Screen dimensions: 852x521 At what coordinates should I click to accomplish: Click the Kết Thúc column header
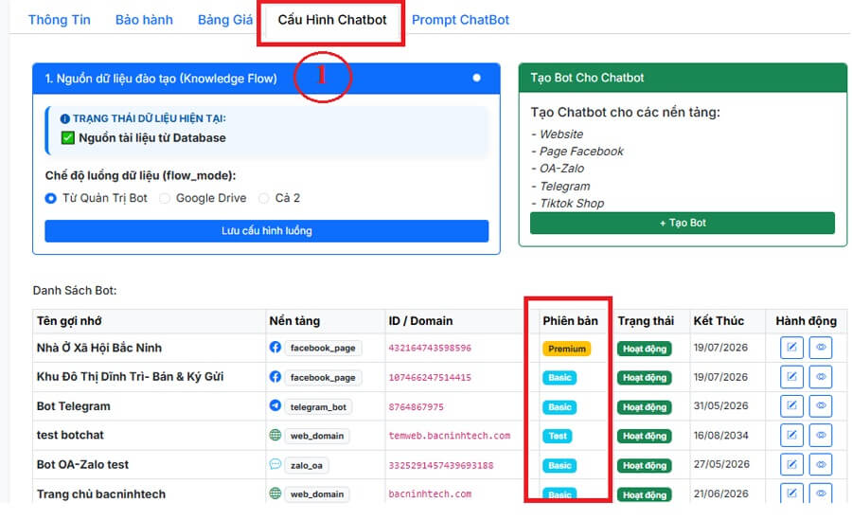(x=719, y=321)
